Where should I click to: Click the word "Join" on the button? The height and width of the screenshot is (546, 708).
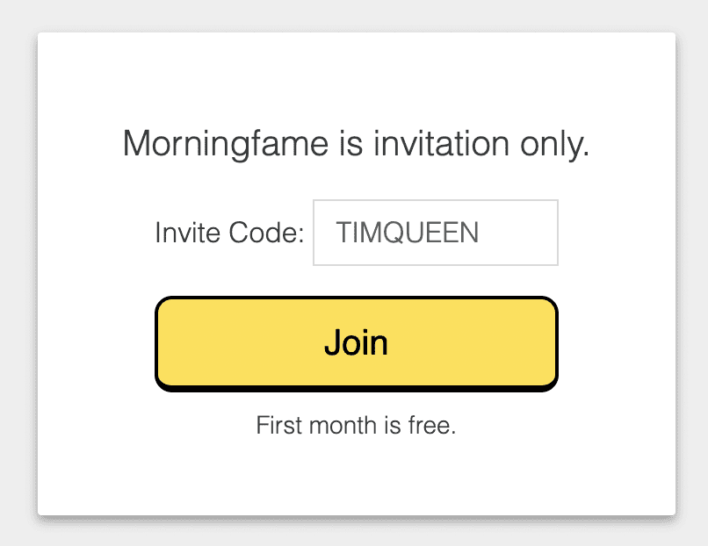356,342
